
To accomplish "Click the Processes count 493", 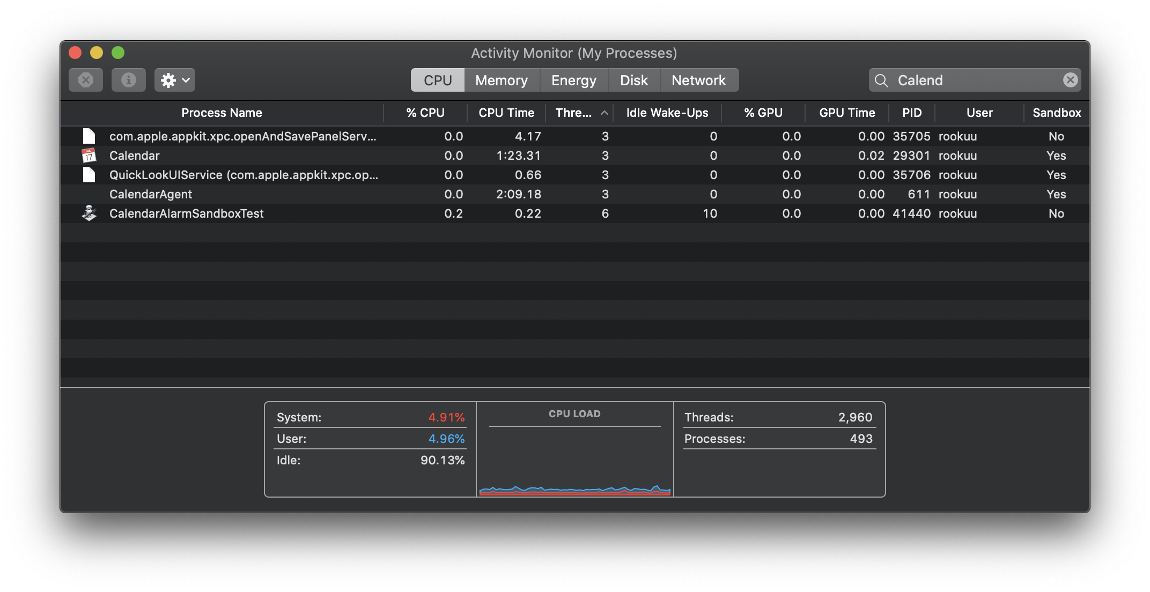I will point(861,439).
